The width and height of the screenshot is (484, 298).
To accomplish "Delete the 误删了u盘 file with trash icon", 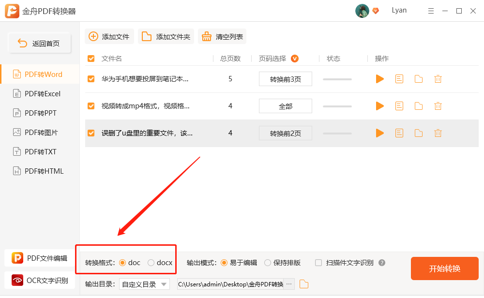I will click(x=438, y=133).
